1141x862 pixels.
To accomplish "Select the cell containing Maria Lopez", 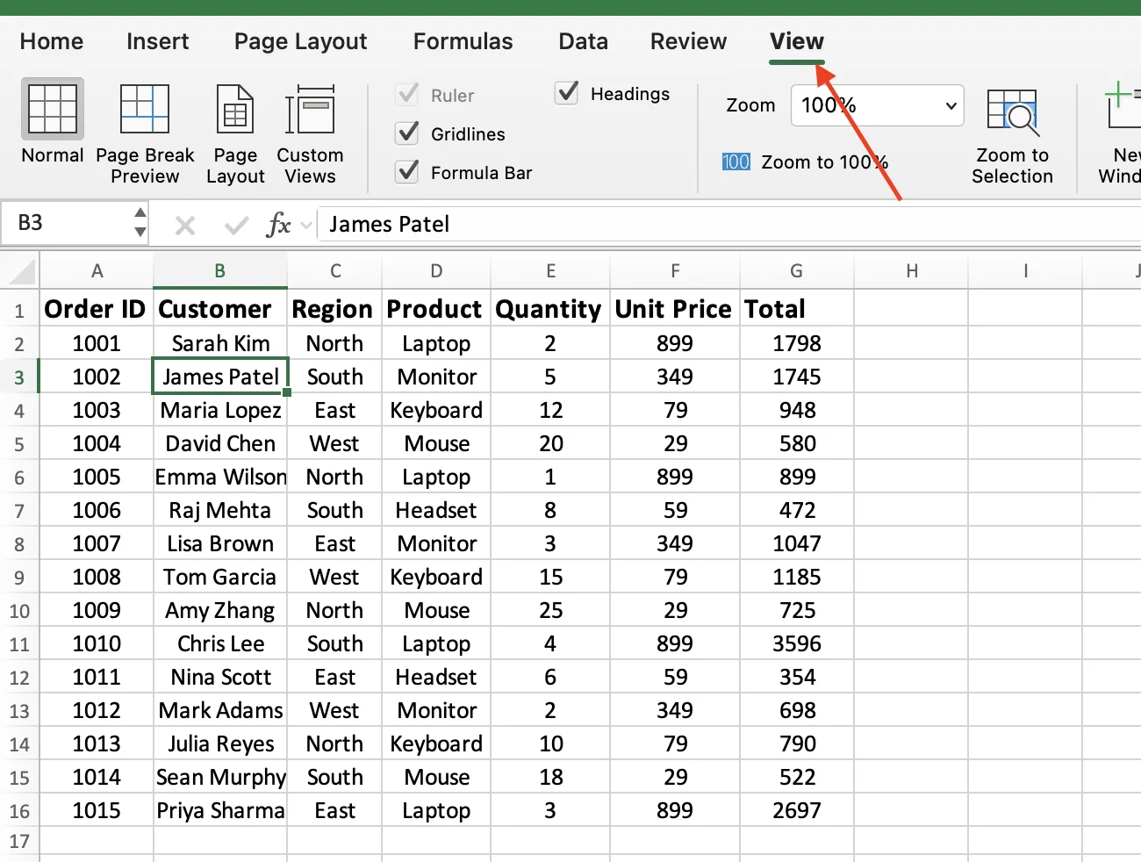I will point(219,410).
